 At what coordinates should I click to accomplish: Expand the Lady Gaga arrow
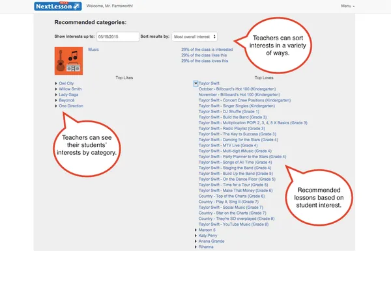[x=56, y=94]
